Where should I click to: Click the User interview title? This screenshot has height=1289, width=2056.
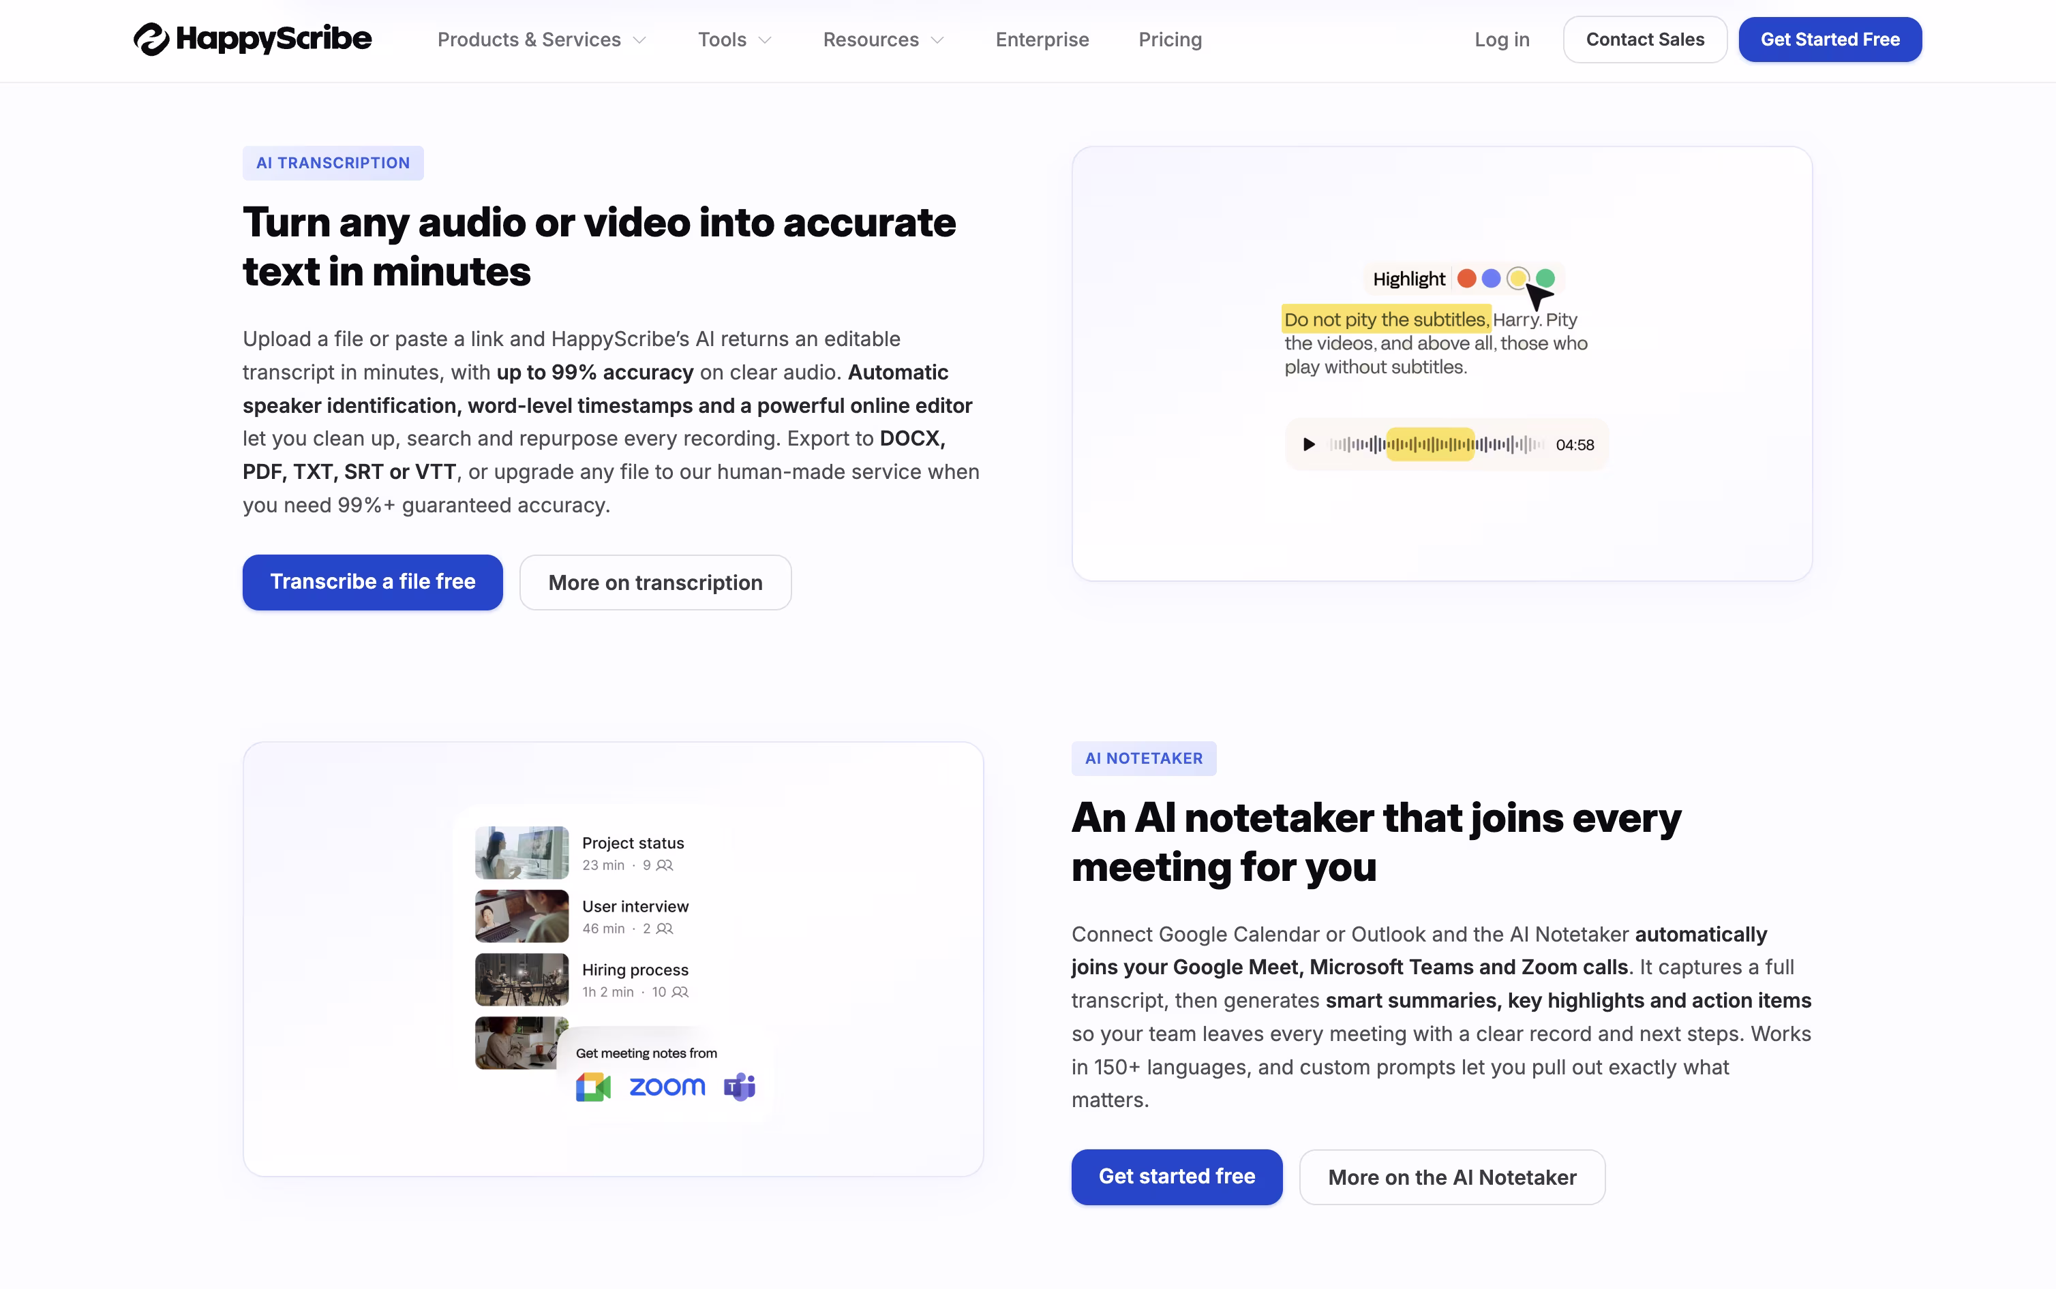(635, 906)
